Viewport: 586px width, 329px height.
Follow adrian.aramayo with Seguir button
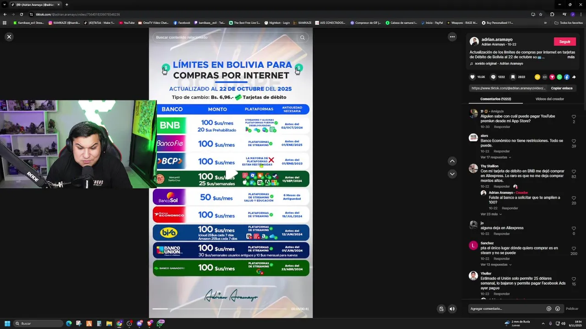[565, 42]
